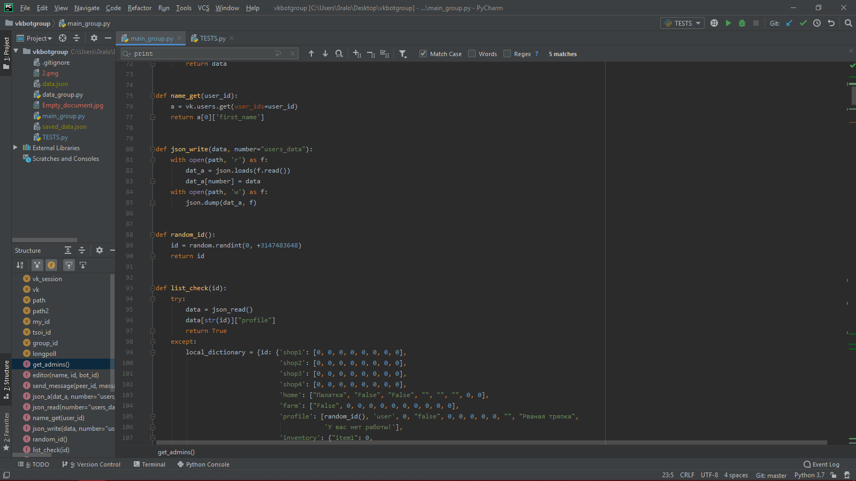
Task: Open the File menu
Action: [25, 8]
